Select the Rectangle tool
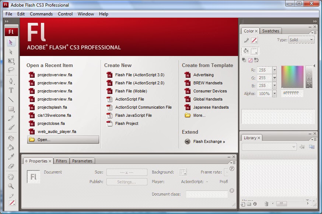 point(11,109)
